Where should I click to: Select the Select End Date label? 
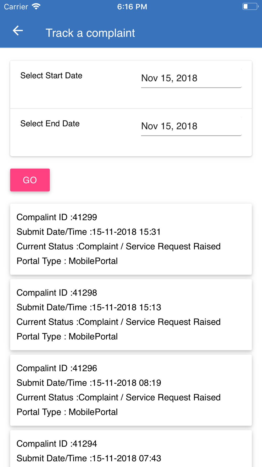(50, 124)
